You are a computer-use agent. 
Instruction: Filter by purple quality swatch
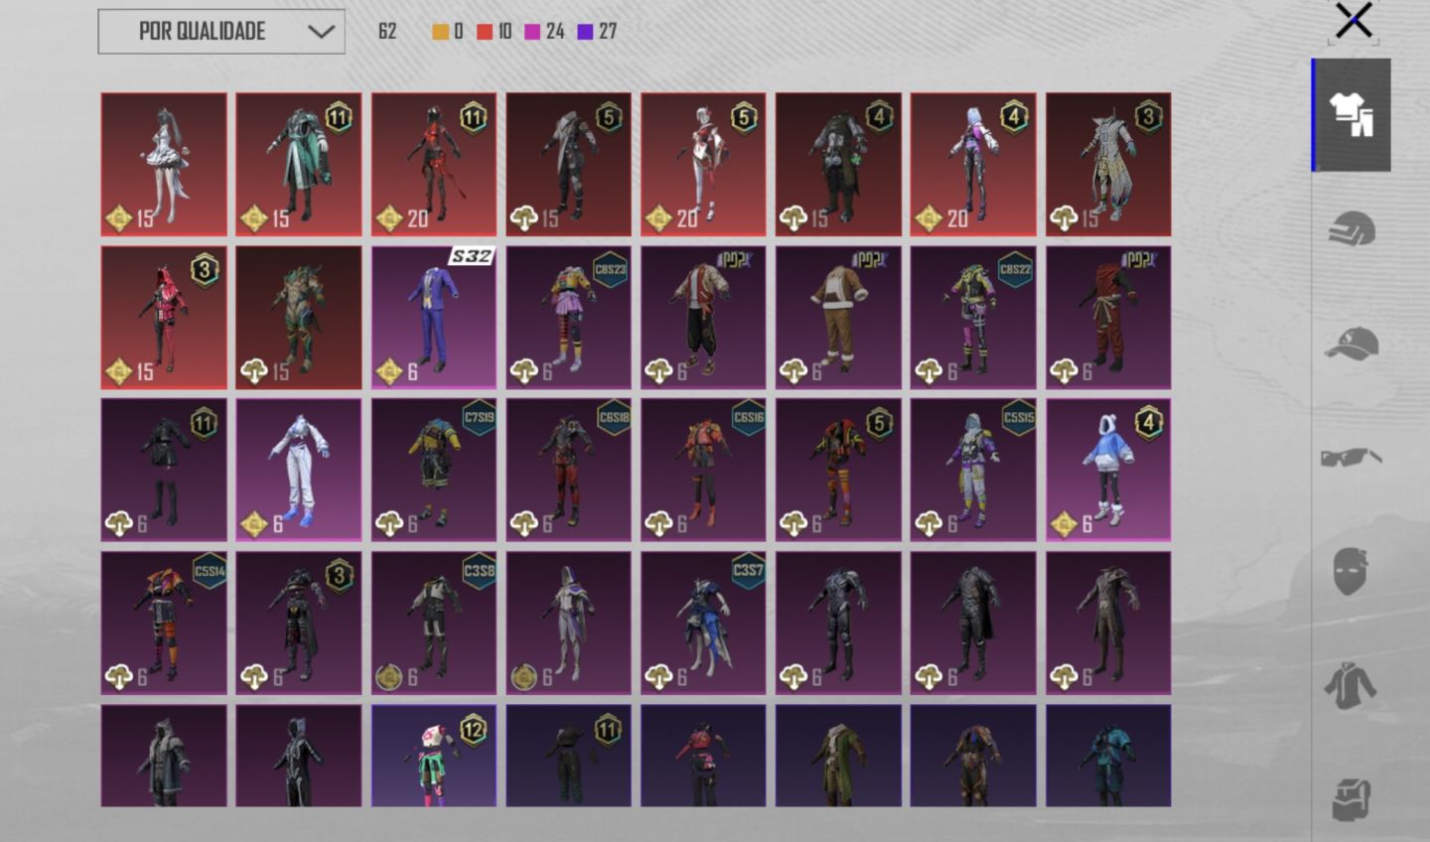pyautogui.click(x=585, y=32)
